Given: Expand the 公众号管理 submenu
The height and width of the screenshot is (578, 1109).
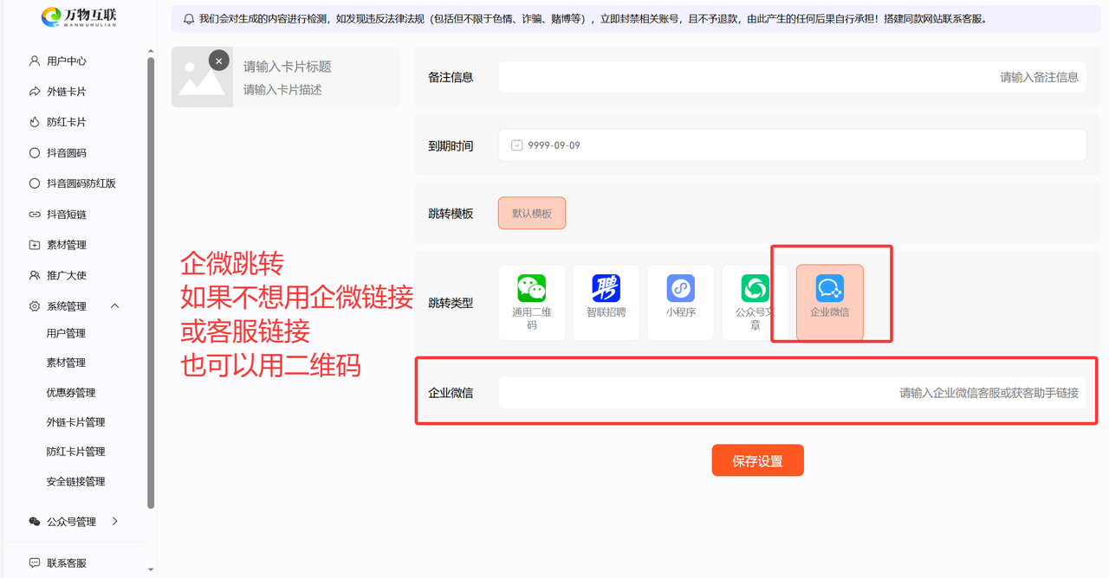Looking at the screenshot, I should (115, 522).
